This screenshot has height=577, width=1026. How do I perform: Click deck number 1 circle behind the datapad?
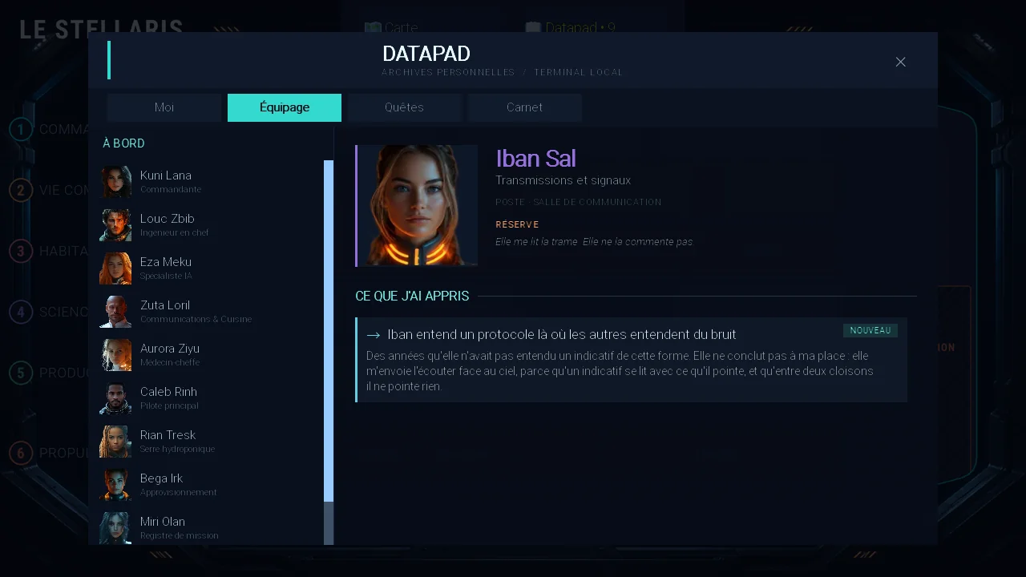pyautogui.click(x=21, y=129)
